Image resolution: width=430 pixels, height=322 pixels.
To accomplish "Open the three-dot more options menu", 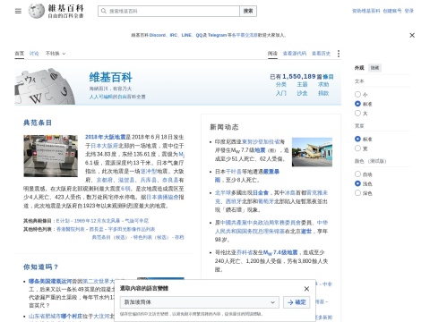I will [x=339, y=54].
